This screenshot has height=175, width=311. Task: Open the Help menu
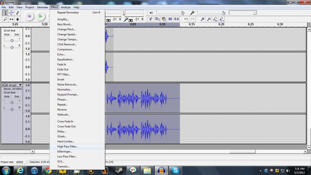[x=76, y=7]
